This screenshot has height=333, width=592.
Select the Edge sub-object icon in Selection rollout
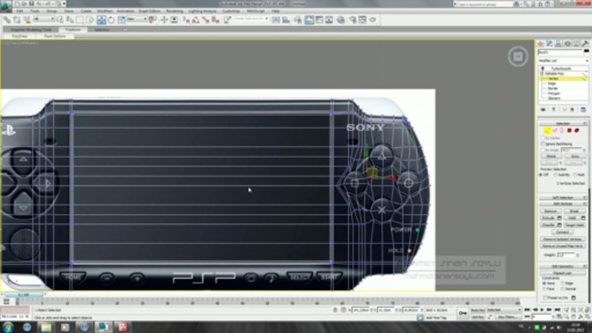[555, 130]
